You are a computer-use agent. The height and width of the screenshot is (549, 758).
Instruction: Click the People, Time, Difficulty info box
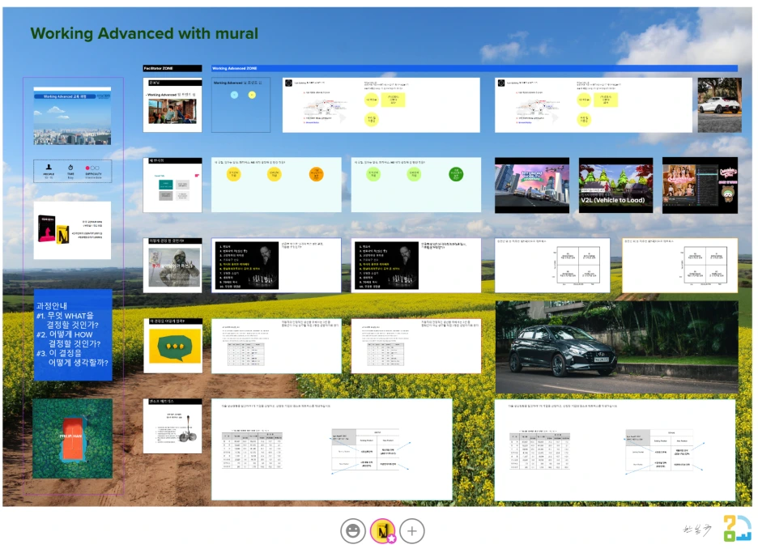click(73, 171)
